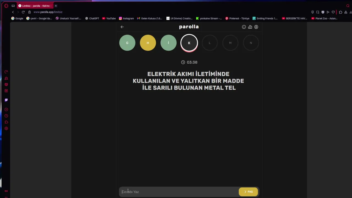Click the www.parolla.app/limitsiz address bar
Image resolution: width=352 pixels, height=198 pixels.
click(48, 12)
